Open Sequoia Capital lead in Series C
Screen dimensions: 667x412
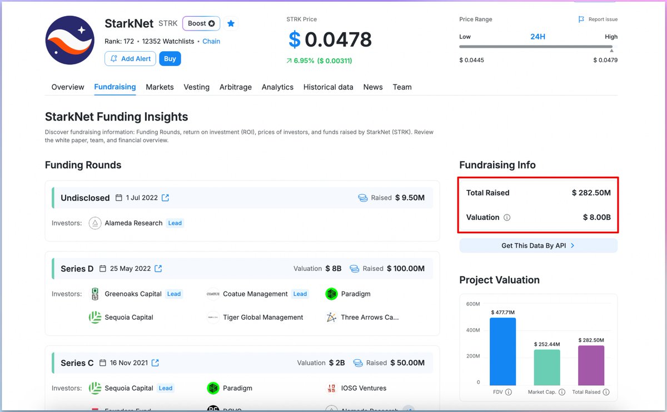(129, 388)
